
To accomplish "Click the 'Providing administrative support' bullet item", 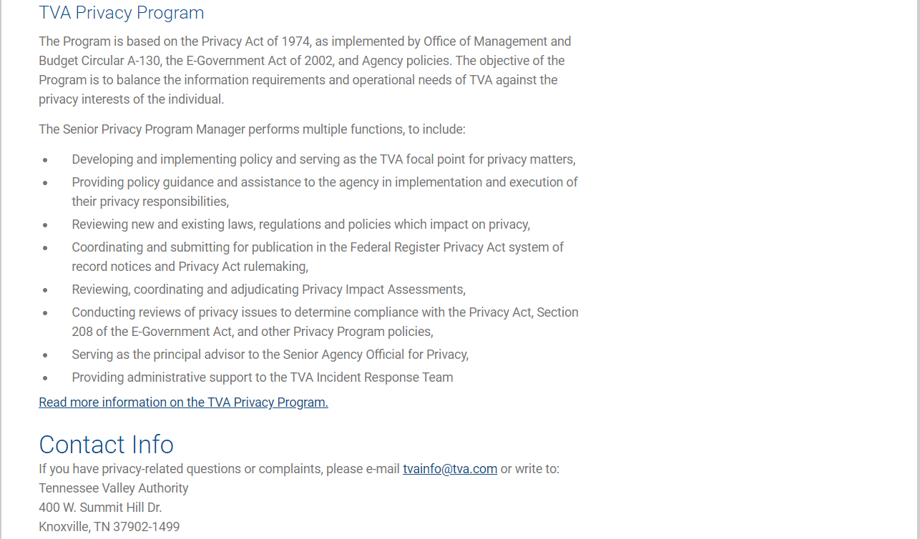I will coord(262,377).
